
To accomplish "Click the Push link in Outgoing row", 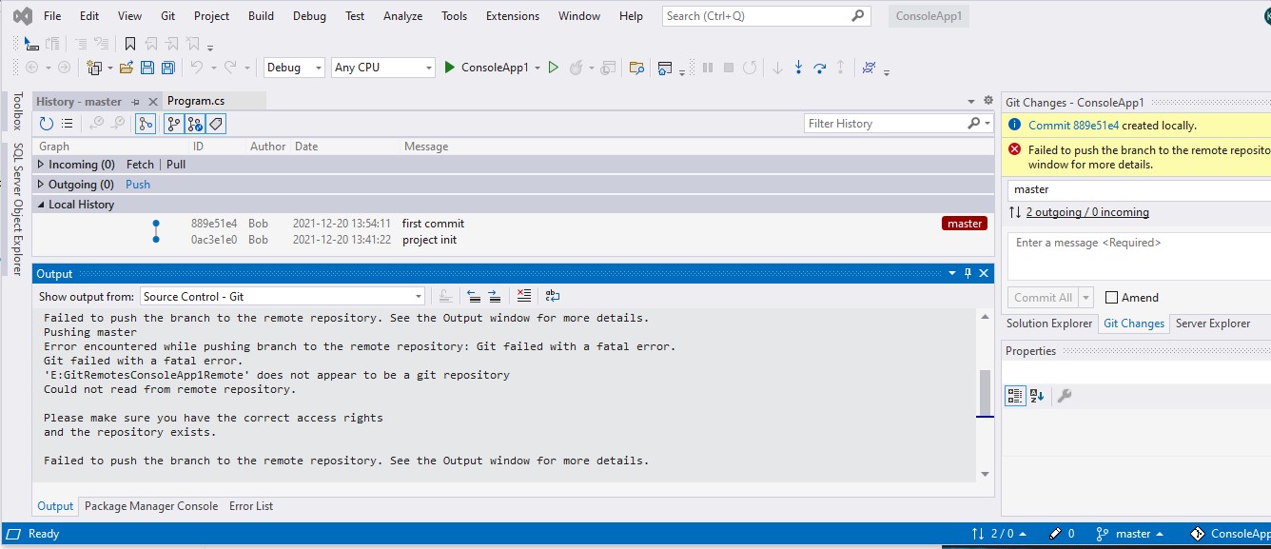I will click(138, 185).
